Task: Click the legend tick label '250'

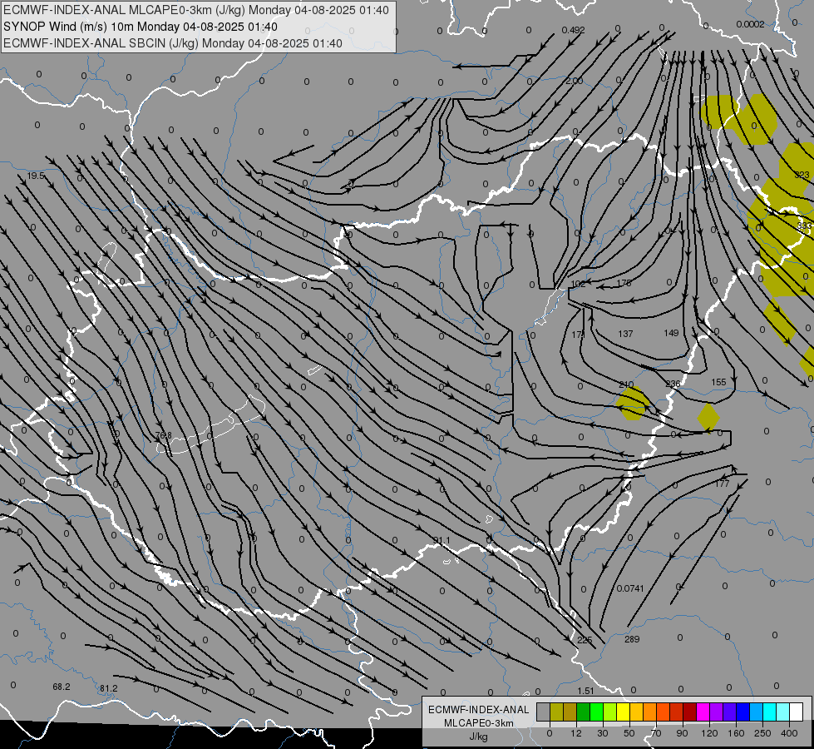Action: [762, 733]
